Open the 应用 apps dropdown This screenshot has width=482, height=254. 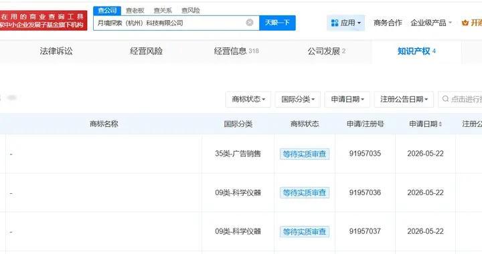tap(346, 23)
